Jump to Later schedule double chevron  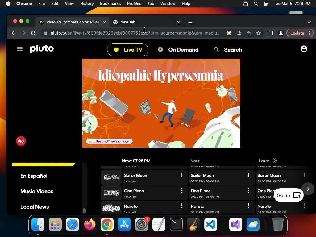tap(275, 160)
